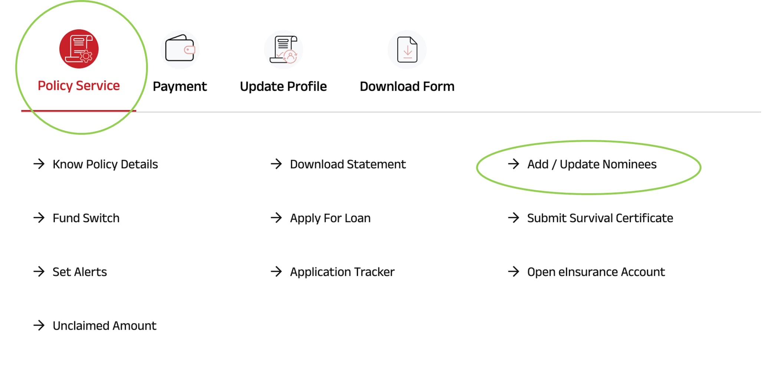Image resolution: width=766 pixels, height=369 pixels.
Task: Switch to the Policy Service tab
Action: click(79, 85)
